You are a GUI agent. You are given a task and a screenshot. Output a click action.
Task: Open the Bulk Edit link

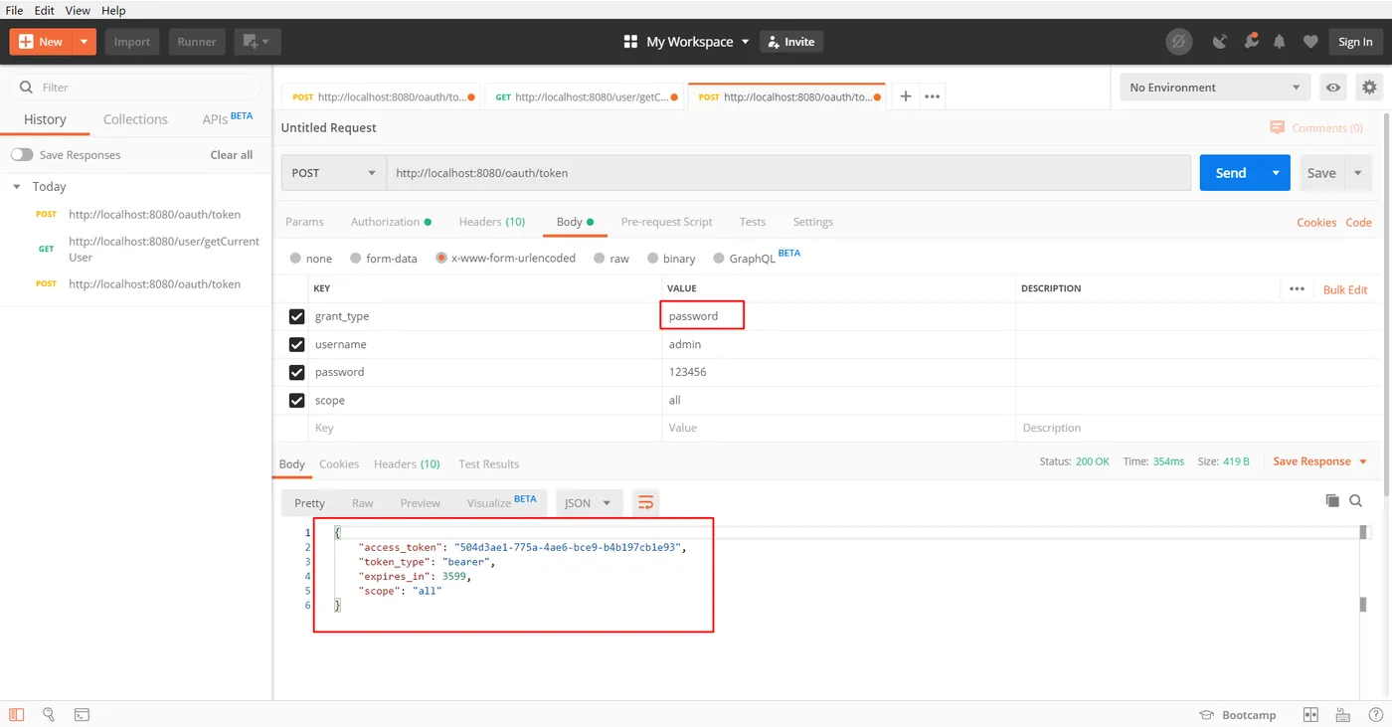pyautogui.click(x=1345, y=289)
